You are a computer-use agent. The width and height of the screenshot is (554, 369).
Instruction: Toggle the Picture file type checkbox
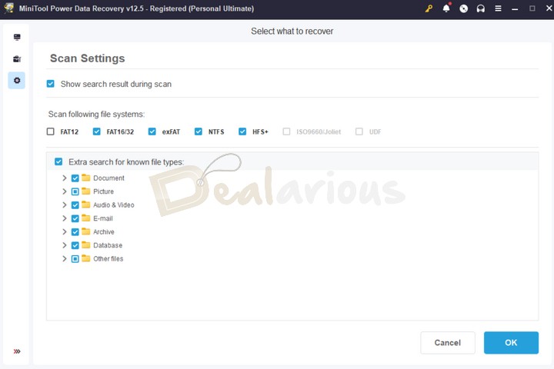75,191
